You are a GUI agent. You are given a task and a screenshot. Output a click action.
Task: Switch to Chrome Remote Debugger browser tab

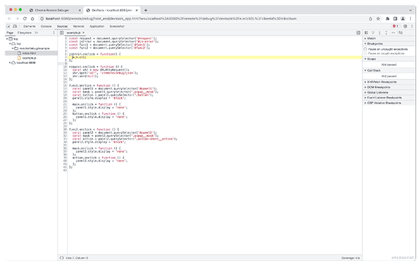click(52, 10)
